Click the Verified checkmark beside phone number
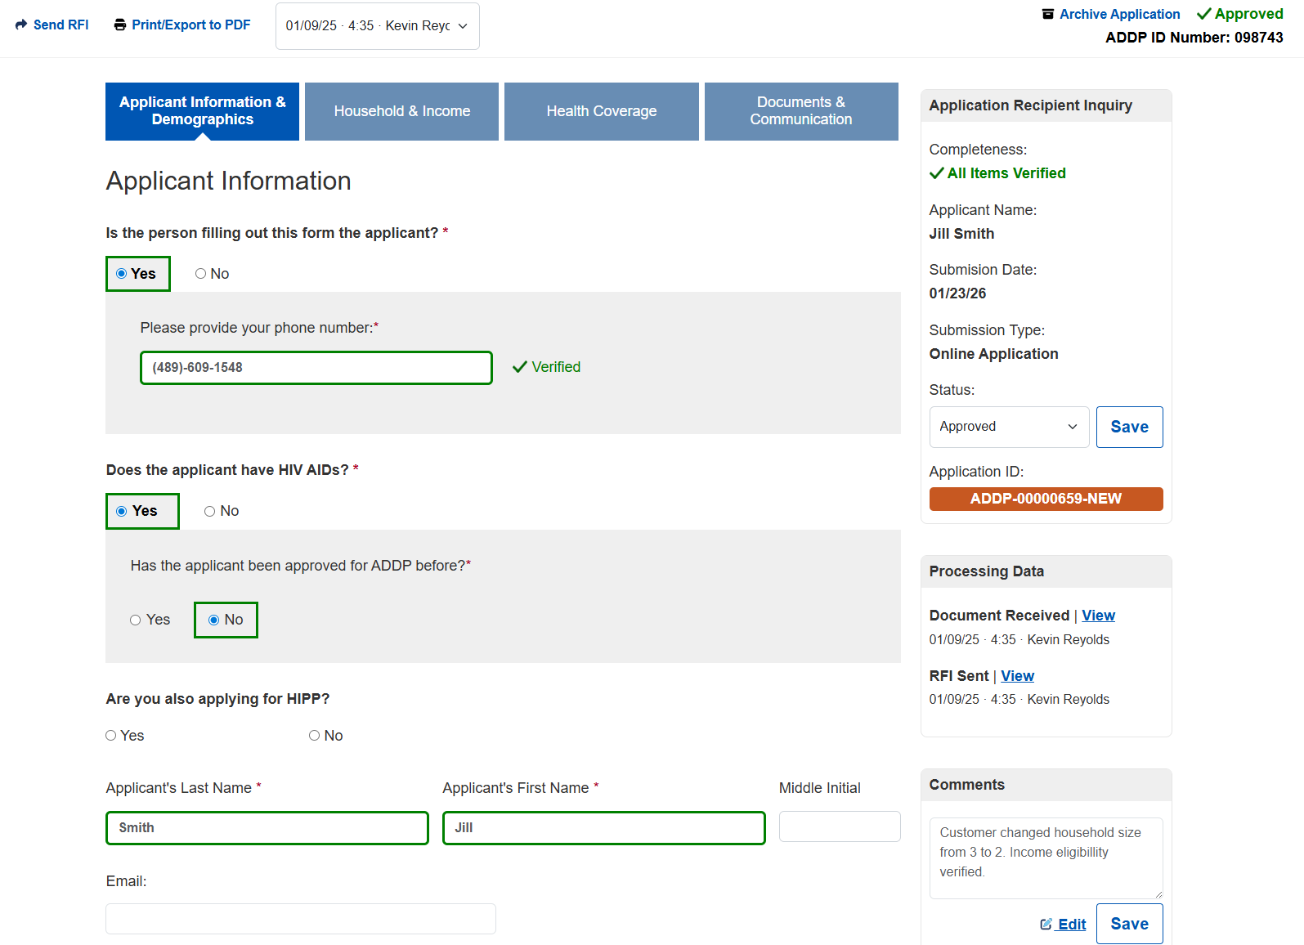 (519, 367)
